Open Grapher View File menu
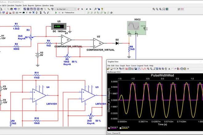This screenshot has width=203, height=135. 109,66
